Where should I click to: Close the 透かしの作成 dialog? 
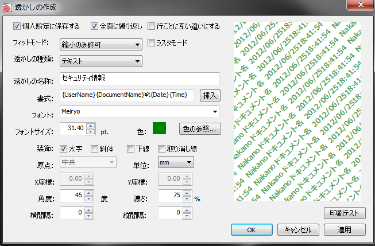[361, 5]
